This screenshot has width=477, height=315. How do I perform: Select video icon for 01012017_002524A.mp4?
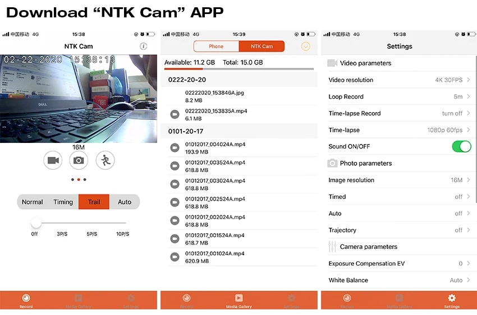click(175, 202)
